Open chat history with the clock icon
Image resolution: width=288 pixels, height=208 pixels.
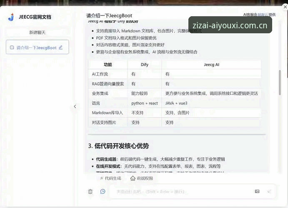(103, 191)
